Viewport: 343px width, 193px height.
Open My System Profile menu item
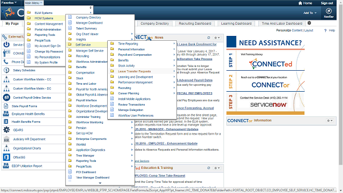pos(46,62)
